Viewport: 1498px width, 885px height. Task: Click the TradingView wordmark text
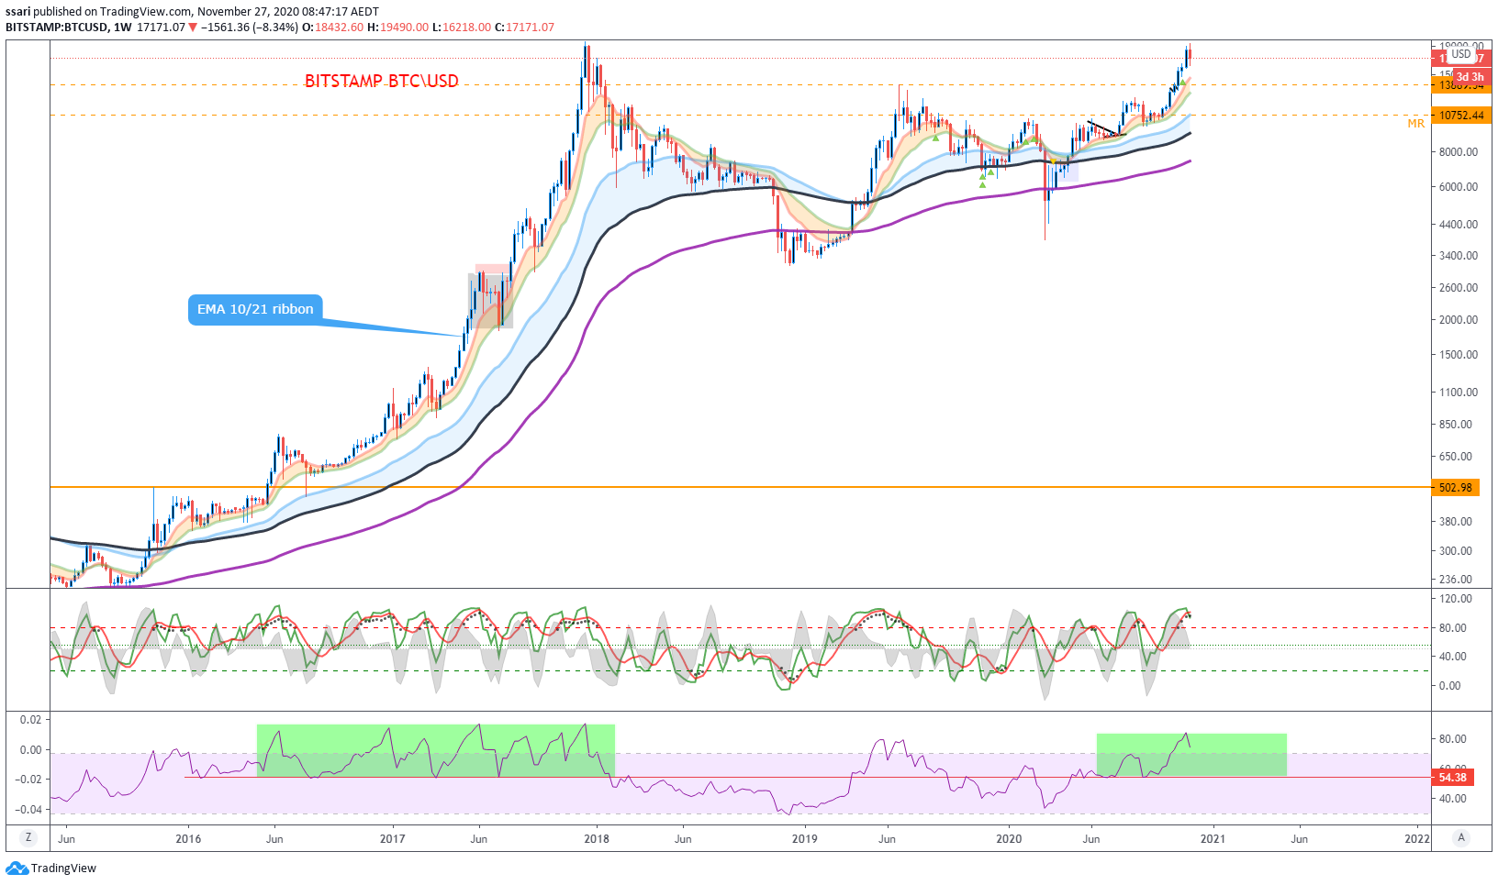tap(63, 868)
